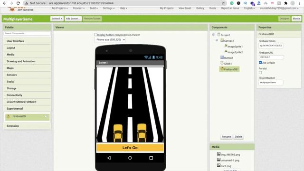Click FirebaseDB help question icon
Viewport: 304px width, 171px height.
(46, 116)
